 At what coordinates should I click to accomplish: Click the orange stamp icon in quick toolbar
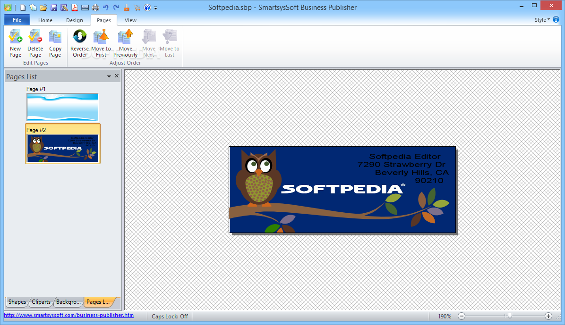pyautogui.click(x=127, y=7)
